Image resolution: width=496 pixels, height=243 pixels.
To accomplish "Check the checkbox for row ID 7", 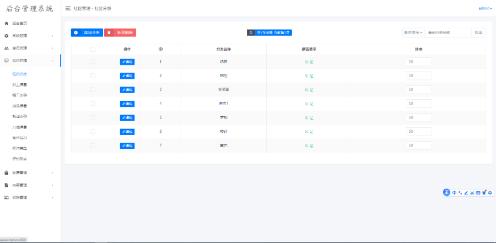I will (93, 145).
